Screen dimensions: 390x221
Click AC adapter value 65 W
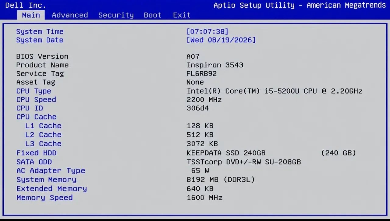(200, 171)
